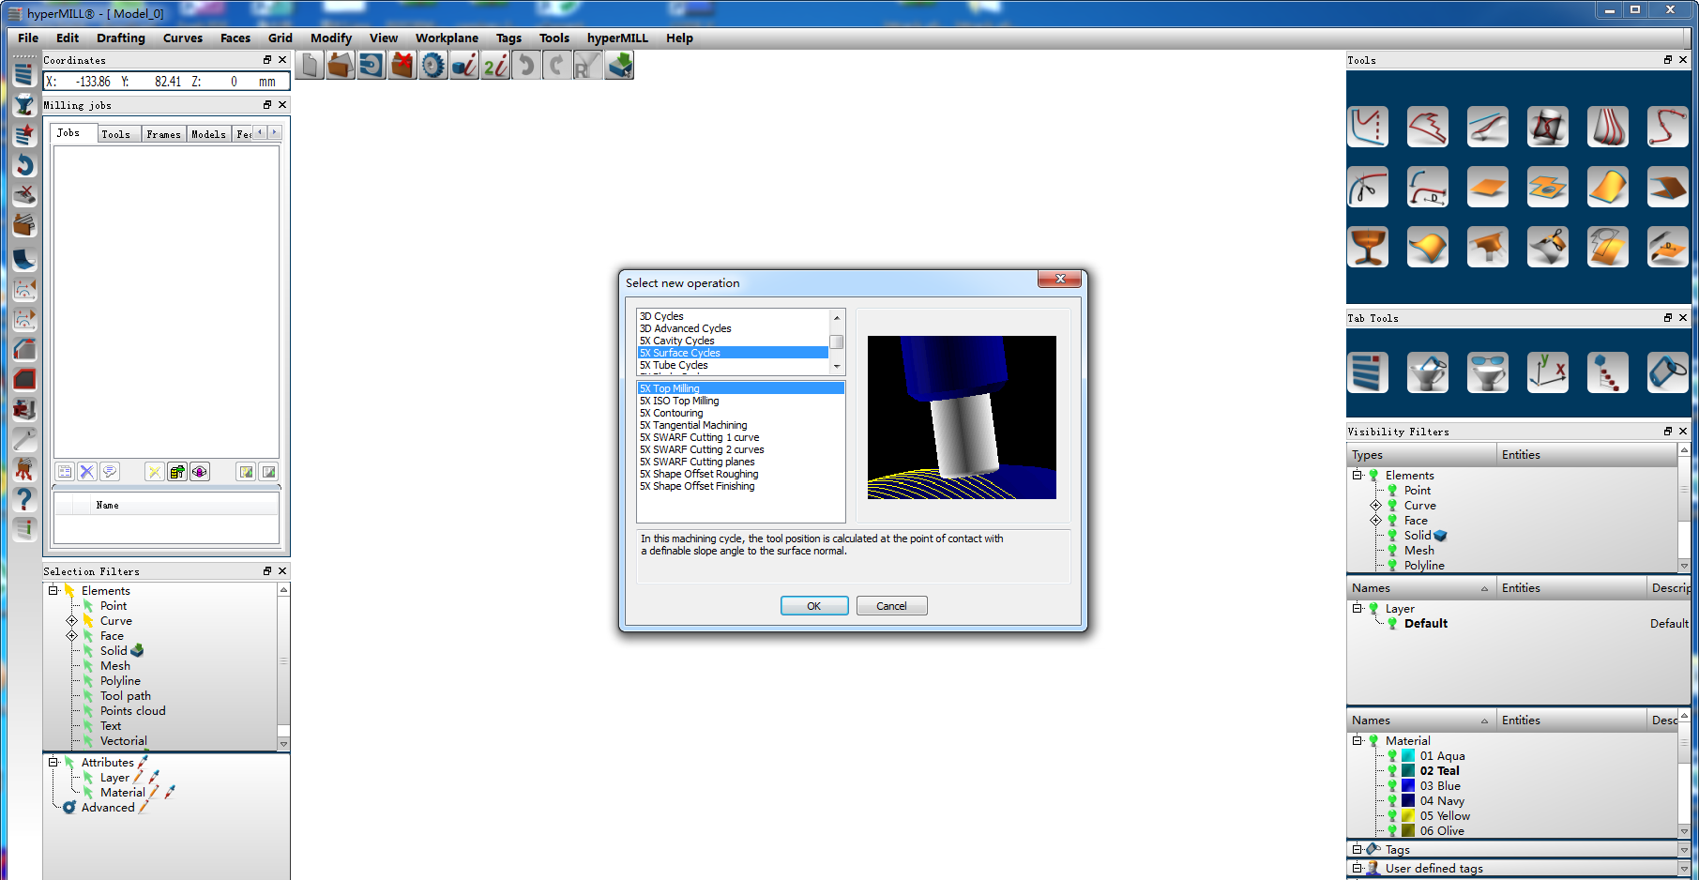Open the Curves menu
Screen dimensions: 1699x880
click(x=183, y=38)
